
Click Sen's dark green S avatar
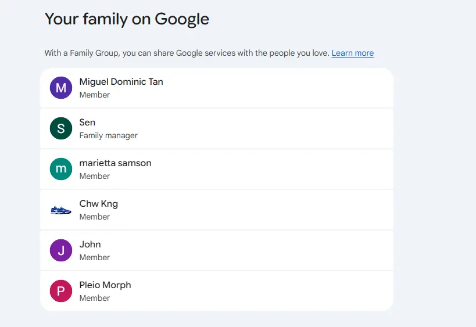click(x=61, y=128)
